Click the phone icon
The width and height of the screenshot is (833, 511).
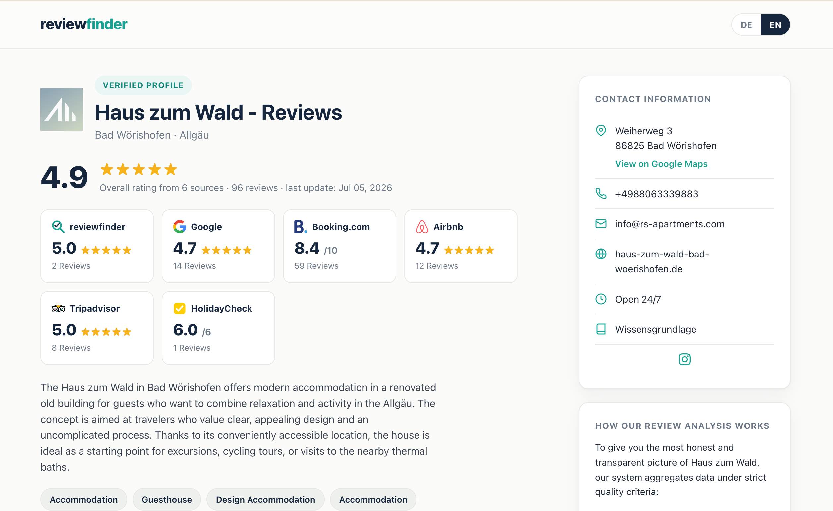tap(601, 194)
